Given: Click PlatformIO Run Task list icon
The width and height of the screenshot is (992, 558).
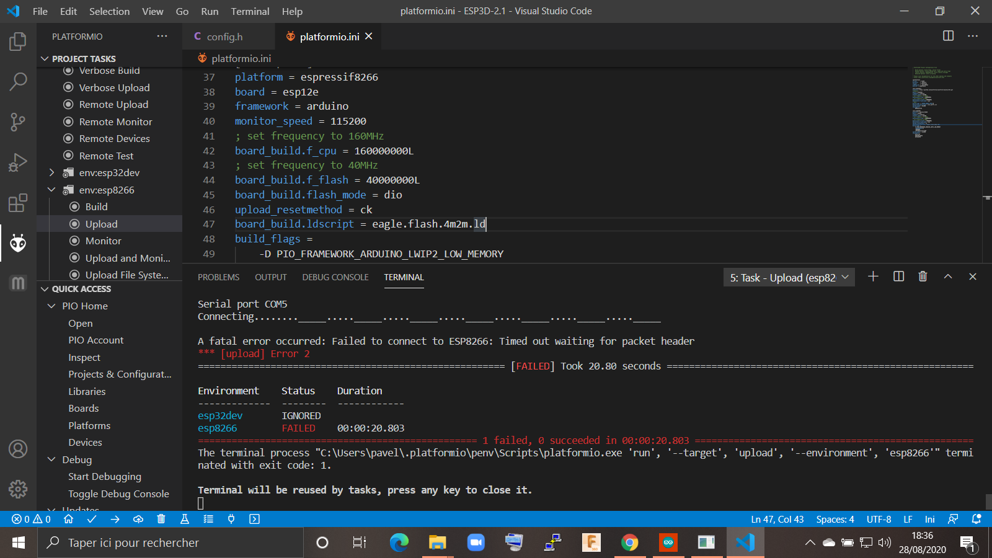Looking at the screenshot, I should 208,519.
